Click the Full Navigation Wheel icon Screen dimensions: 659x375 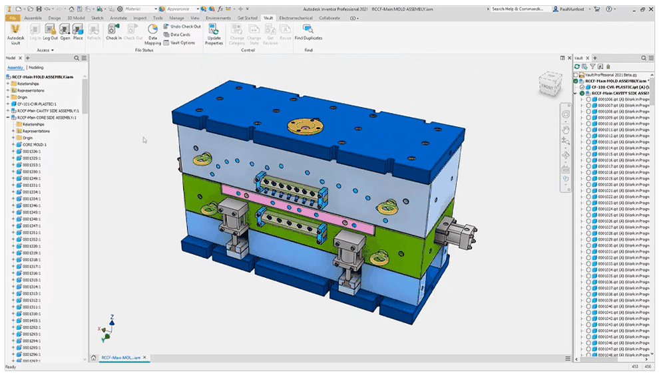point(566,114)
